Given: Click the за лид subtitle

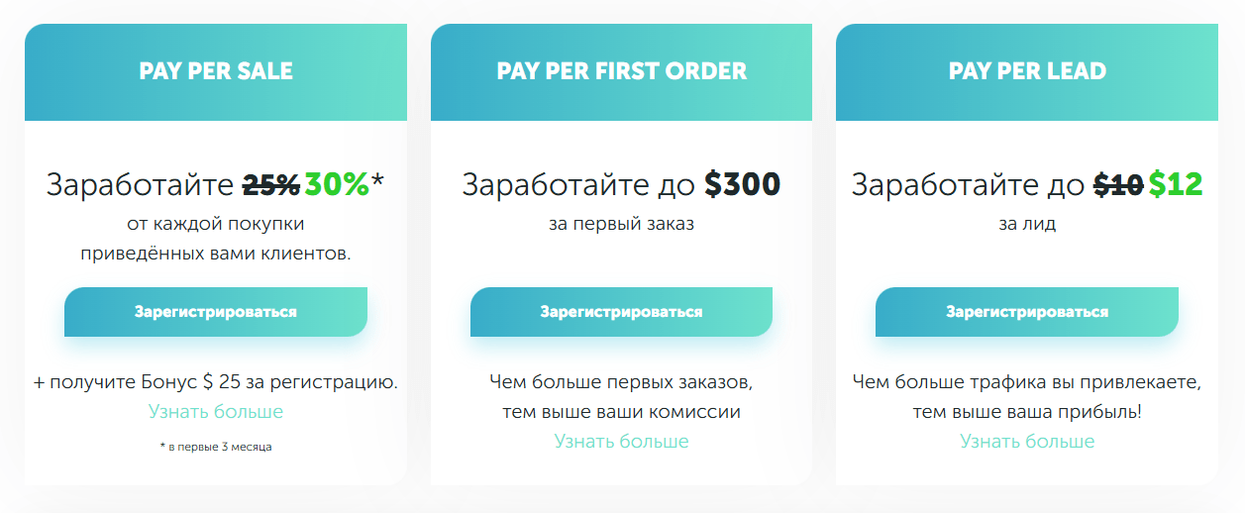Looking at the screenshot, I should (x=1027, y=224).
